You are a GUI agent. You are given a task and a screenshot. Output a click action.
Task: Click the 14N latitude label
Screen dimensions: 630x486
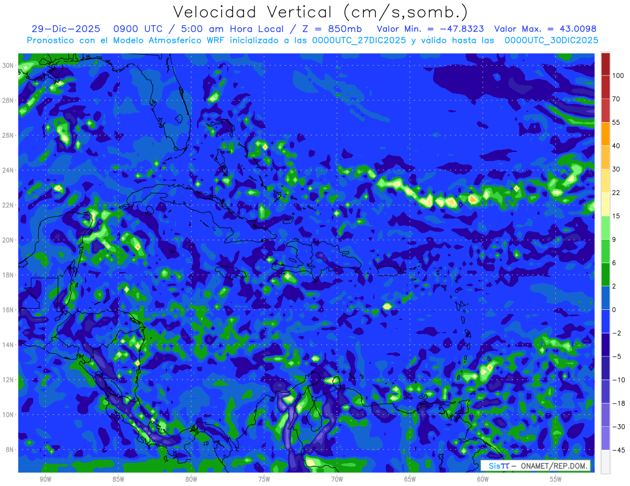pyautogui.click(x=8, y=345)
